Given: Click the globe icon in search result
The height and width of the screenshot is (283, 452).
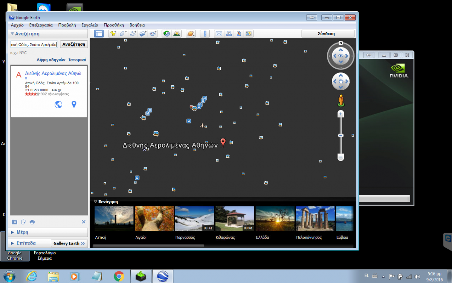Looking at the screenshot, I should click(x=58, y=105).
